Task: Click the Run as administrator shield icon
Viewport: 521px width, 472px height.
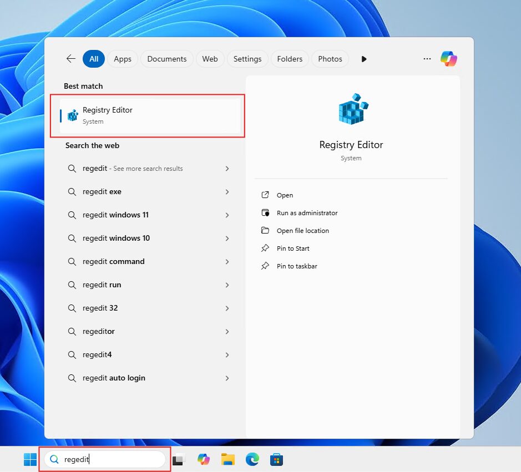Action: (x=265, y=212)
